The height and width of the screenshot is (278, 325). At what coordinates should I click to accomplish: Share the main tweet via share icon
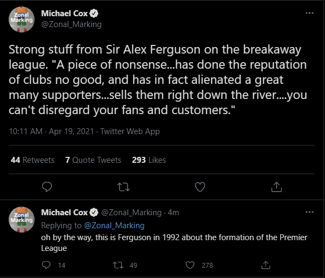click(276, 187)
